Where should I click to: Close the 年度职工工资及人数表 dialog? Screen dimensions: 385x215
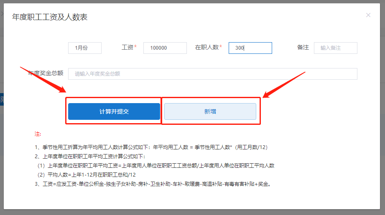coord(368,15)
